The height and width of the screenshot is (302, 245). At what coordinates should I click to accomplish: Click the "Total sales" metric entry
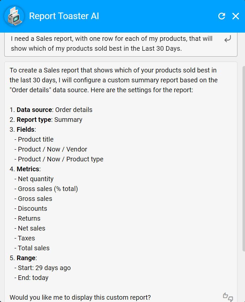click(x=34, y=248)
